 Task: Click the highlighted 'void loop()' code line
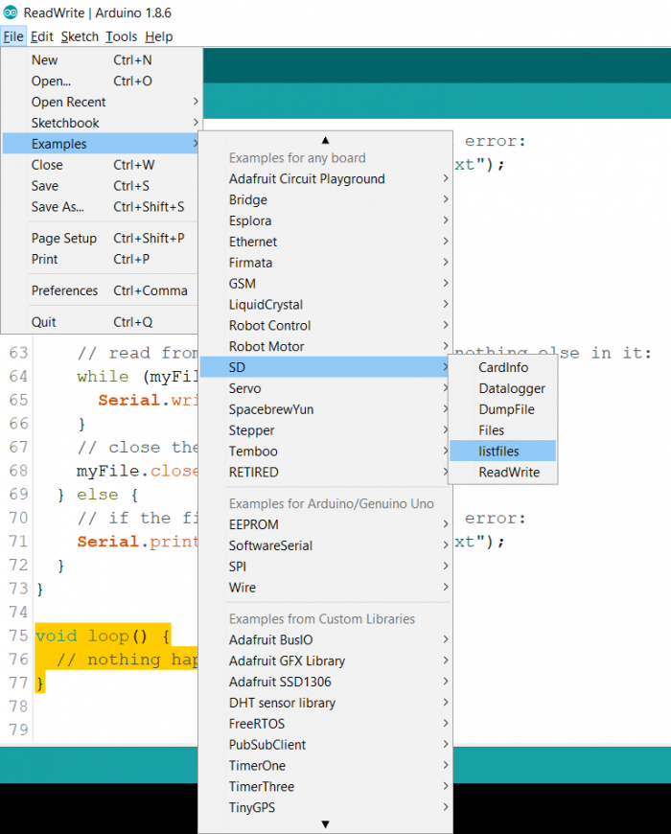click(x=103, y=636)
